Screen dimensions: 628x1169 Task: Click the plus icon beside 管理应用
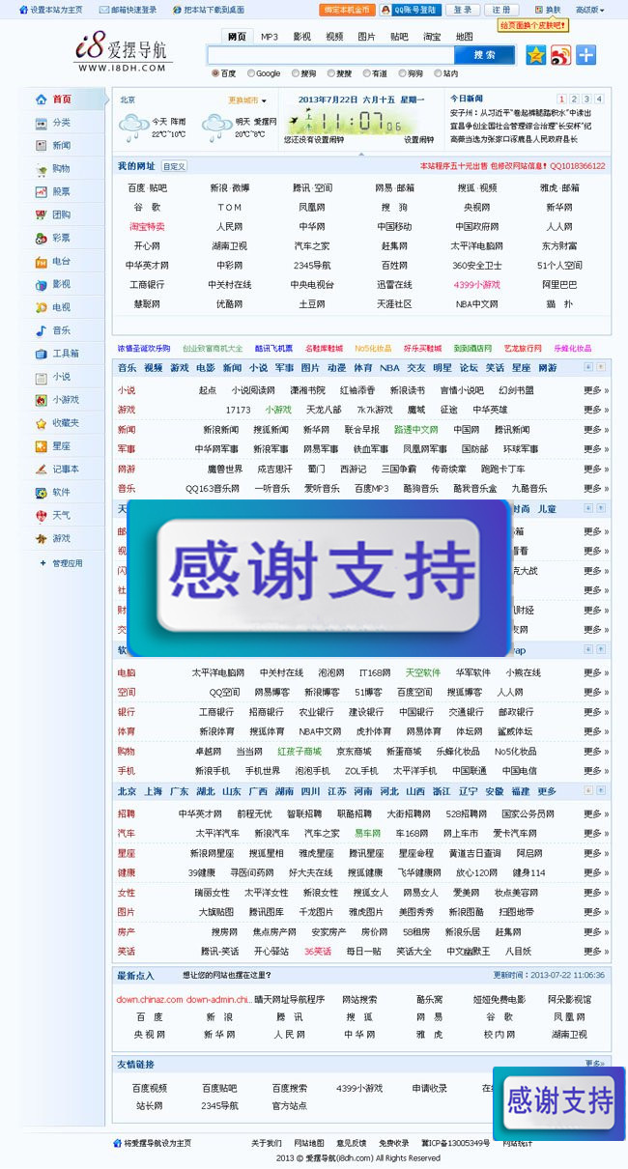(x=42, y=563)
